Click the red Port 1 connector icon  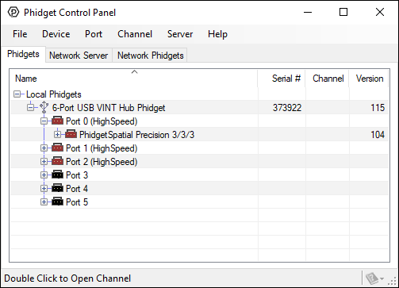pos(57,148)
